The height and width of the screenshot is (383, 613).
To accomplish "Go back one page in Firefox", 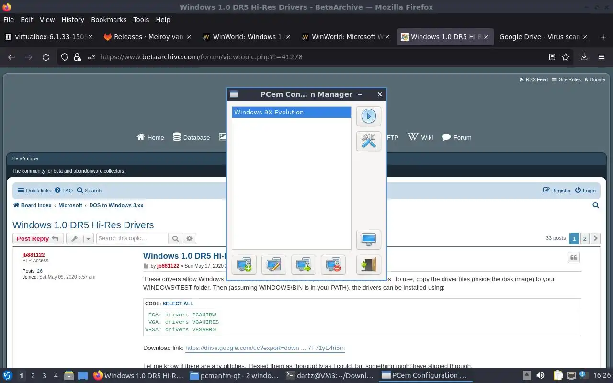I will pyautogui.click(x=11, y=57).
